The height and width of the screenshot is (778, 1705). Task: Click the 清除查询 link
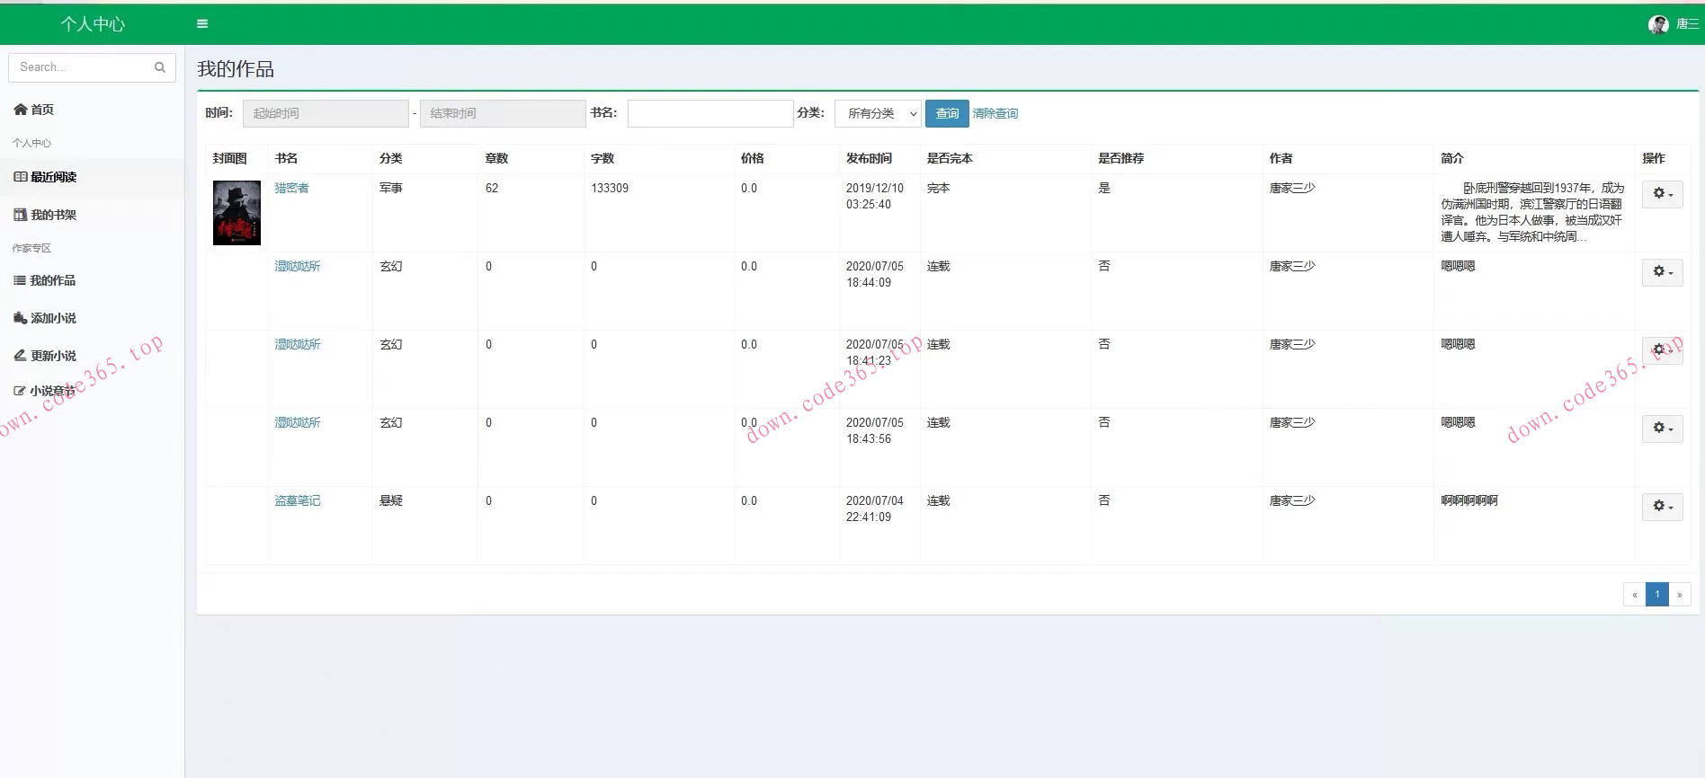995,114
